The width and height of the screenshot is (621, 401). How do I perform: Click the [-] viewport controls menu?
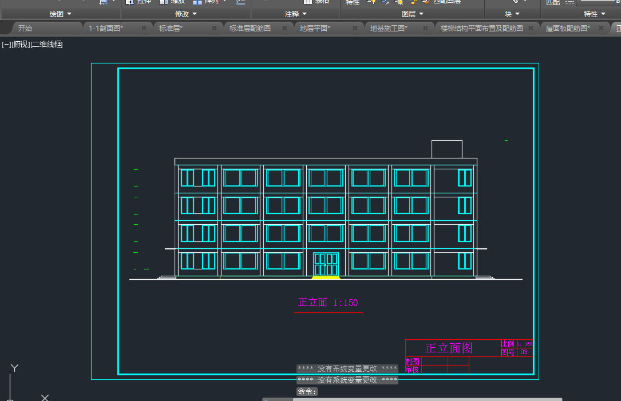pos(6,44)
